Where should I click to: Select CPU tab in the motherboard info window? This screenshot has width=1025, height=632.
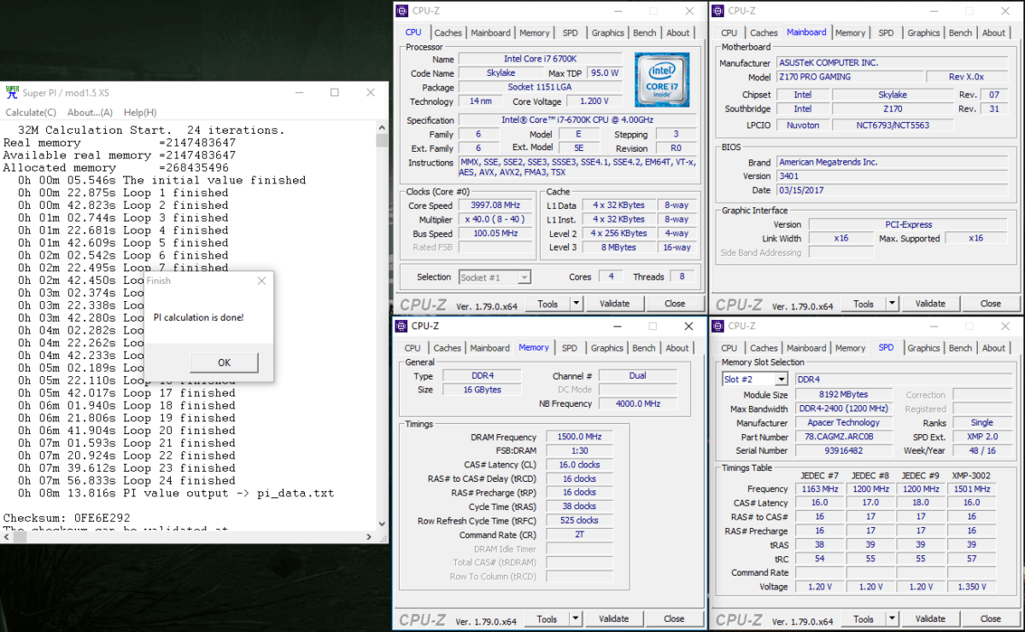(x=729, y=33)
